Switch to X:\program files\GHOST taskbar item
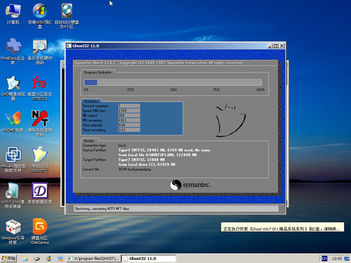The width and height of the screenshot is (351, 263). coord(92,258)
